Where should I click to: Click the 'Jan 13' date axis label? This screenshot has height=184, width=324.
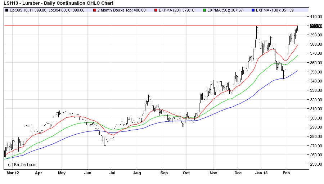pyautogui.click(x=261, y=173)
